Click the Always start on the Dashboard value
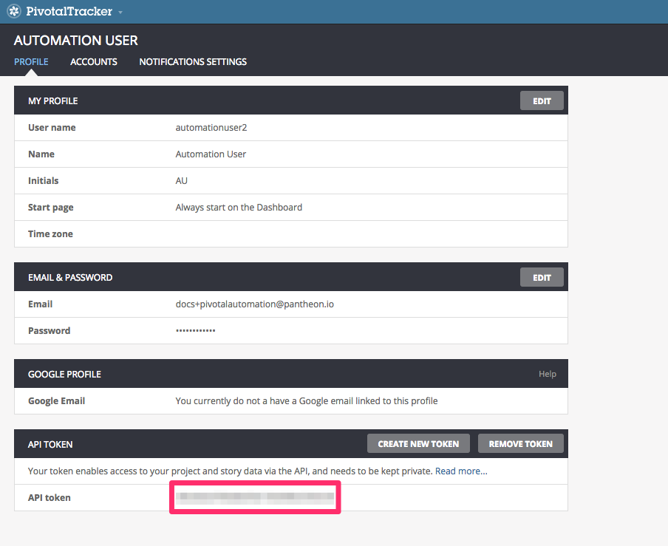This screenshot has height=546, width=668. (239, 208)
